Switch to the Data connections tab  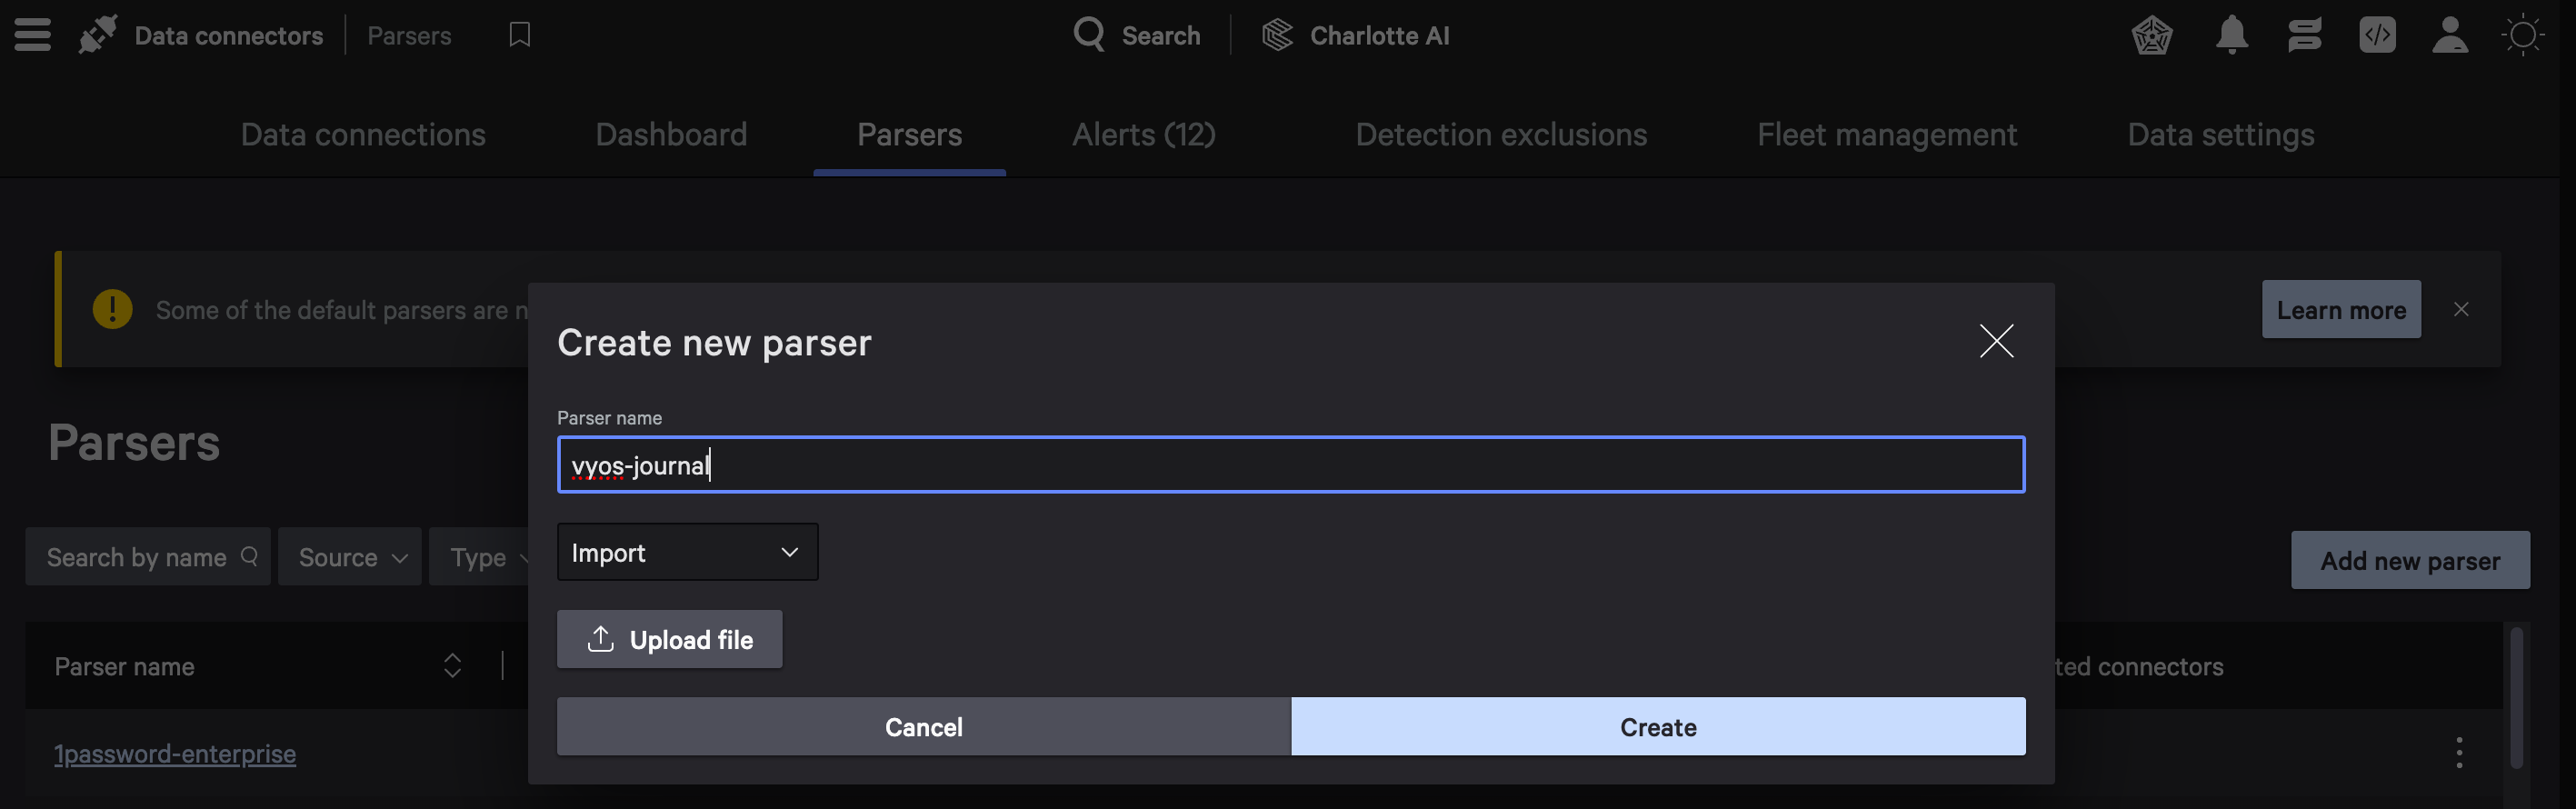(x=363, y=135)
